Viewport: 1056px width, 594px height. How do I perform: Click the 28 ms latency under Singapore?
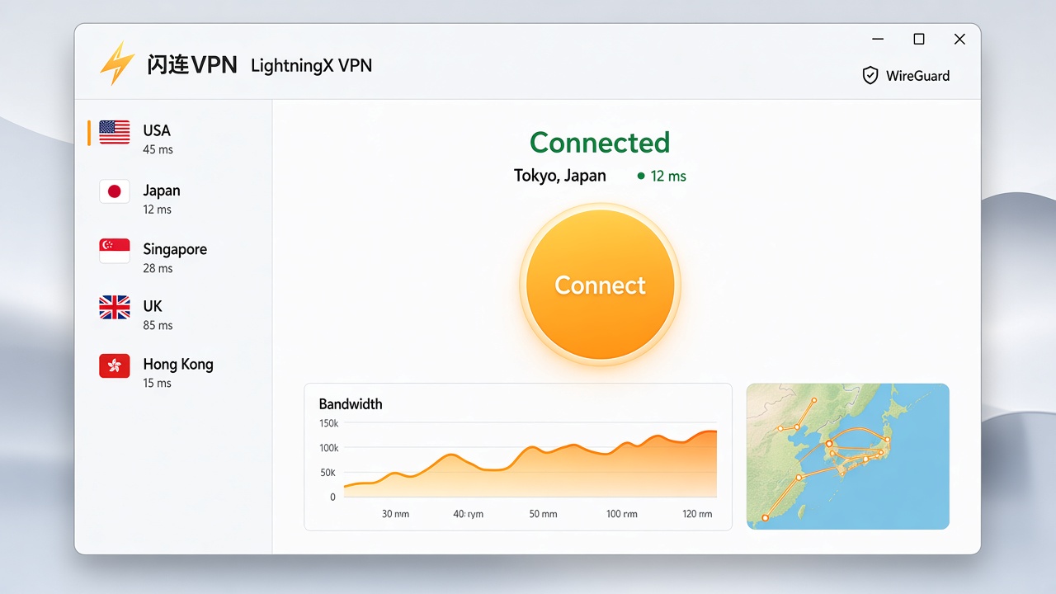pos(158,268)
